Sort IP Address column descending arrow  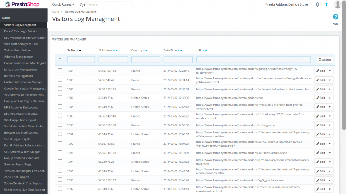coord(114,50)
